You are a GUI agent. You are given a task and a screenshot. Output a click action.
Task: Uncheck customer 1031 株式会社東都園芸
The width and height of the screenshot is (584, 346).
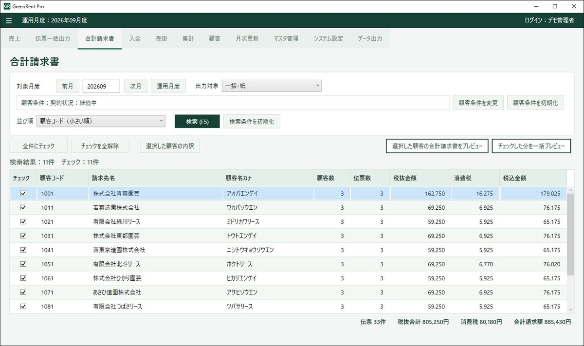23,236
